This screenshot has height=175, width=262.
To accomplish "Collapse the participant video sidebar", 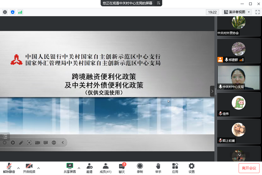I will (x=212, y=91).
